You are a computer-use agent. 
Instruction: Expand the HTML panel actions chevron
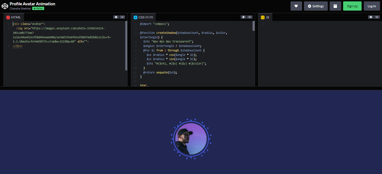(122, 17)
